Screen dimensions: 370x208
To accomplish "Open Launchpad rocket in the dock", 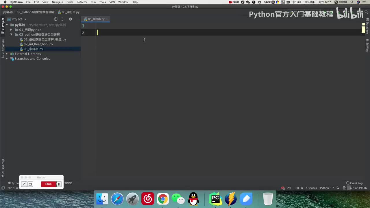I will click(132, 199).
